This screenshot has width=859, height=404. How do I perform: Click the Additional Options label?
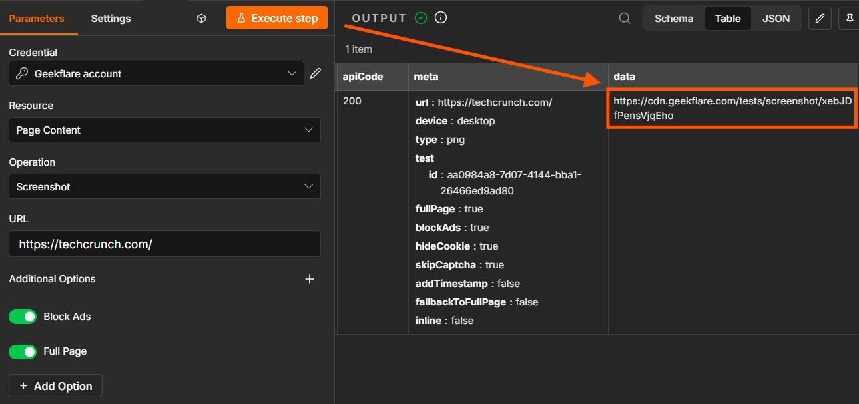tap(52, 279)
